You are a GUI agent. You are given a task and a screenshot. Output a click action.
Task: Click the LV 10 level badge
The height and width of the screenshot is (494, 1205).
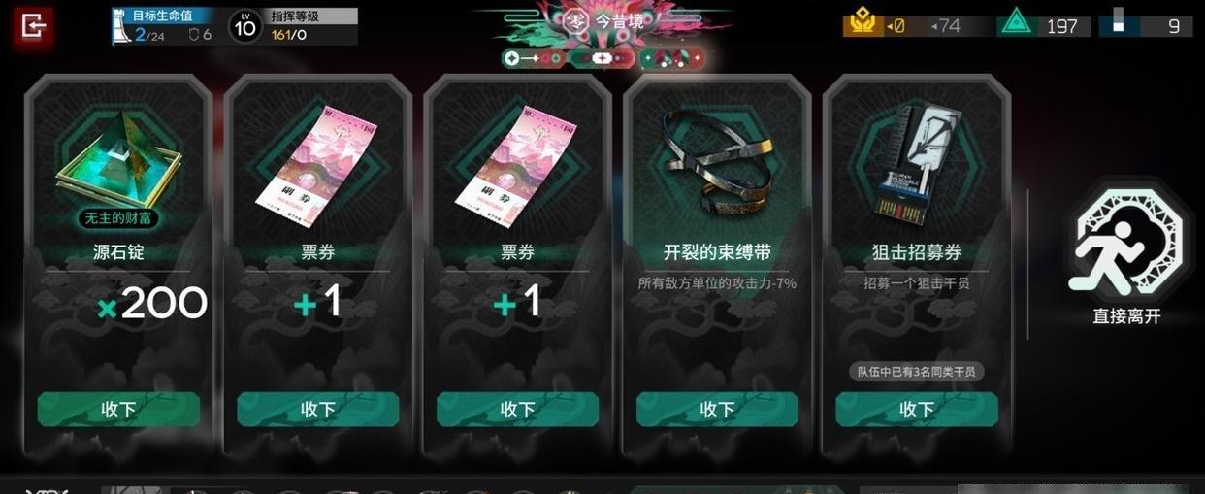tap(245, 26)
